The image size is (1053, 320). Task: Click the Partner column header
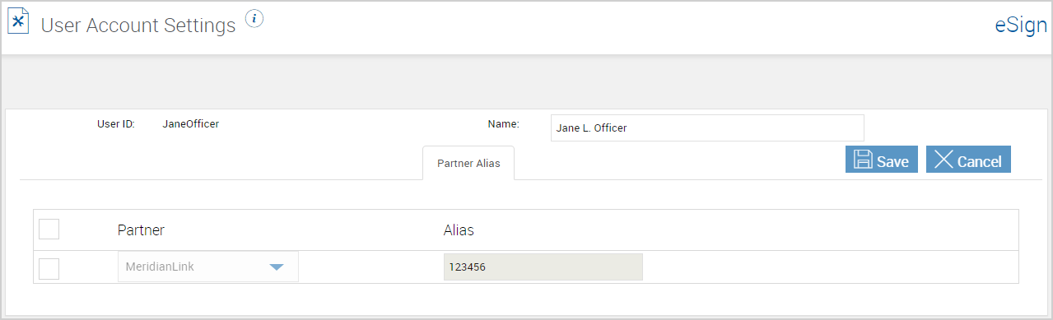click(x=141, y=230)
